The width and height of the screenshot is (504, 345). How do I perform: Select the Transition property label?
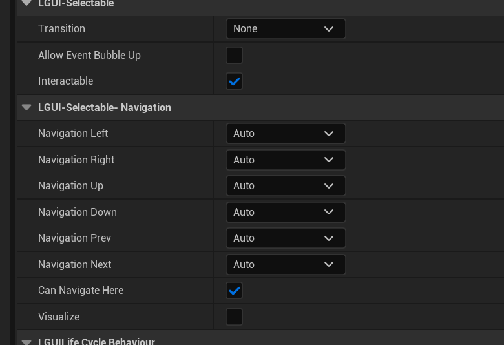tap(61, 28)
